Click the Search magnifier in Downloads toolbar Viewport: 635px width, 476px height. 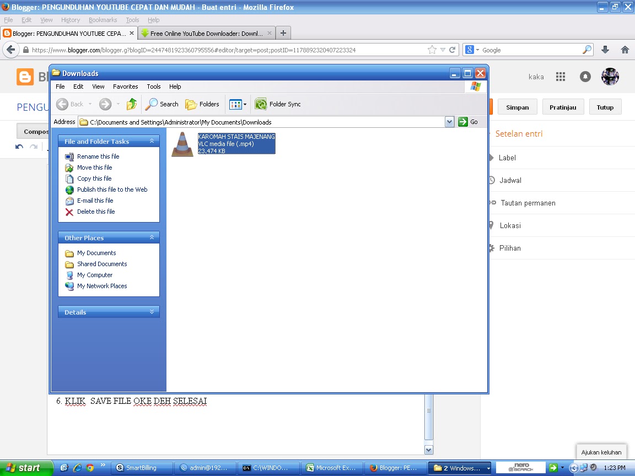[x=162, y=104]
